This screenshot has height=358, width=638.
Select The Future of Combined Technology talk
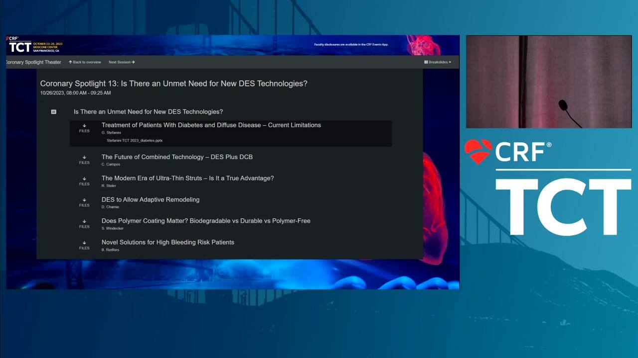click(177, 157)
